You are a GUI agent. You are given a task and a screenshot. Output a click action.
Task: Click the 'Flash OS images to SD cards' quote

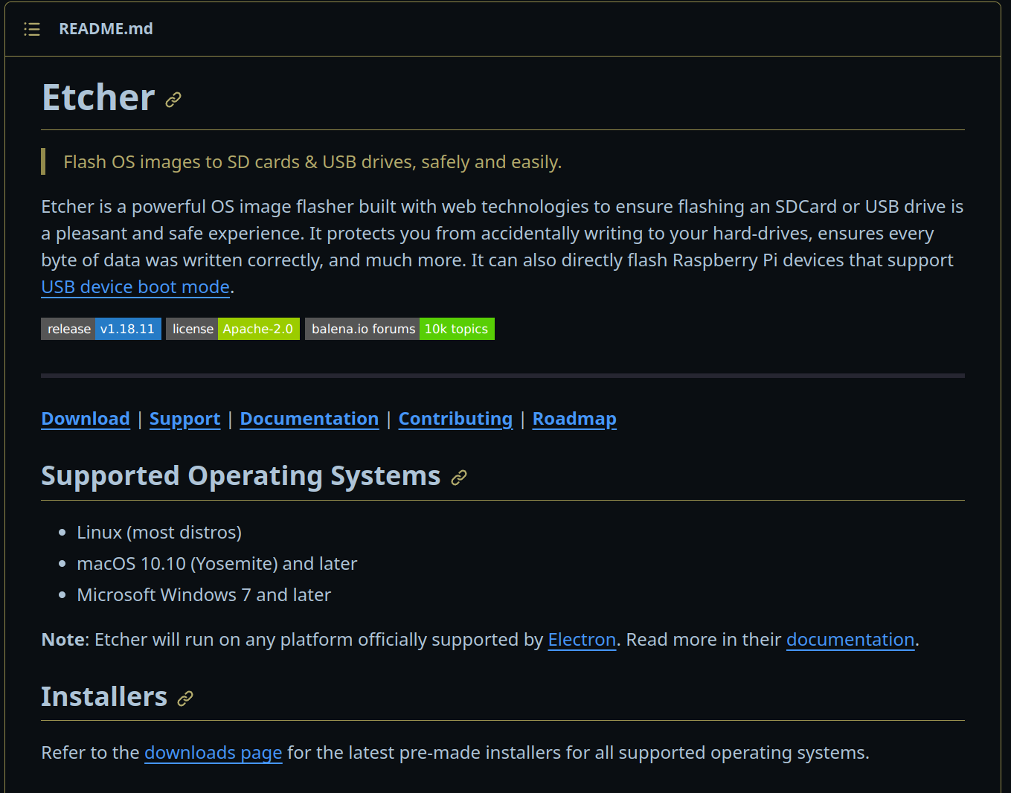pos(312,162)
